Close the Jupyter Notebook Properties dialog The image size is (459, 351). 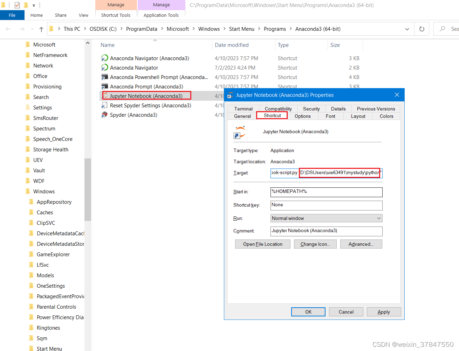tap(397, 95)
